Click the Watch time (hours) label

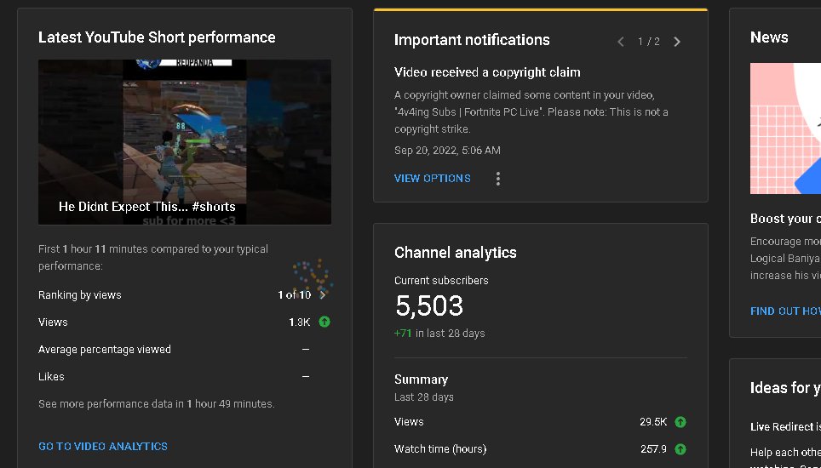pos(440,449)
